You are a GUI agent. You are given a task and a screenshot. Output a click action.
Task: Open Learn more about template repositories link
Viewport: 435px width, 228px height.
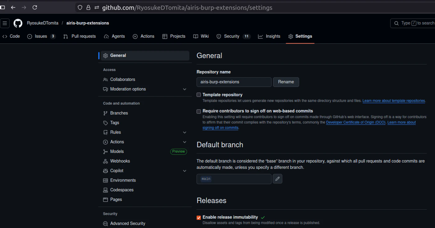click(394, 101)
